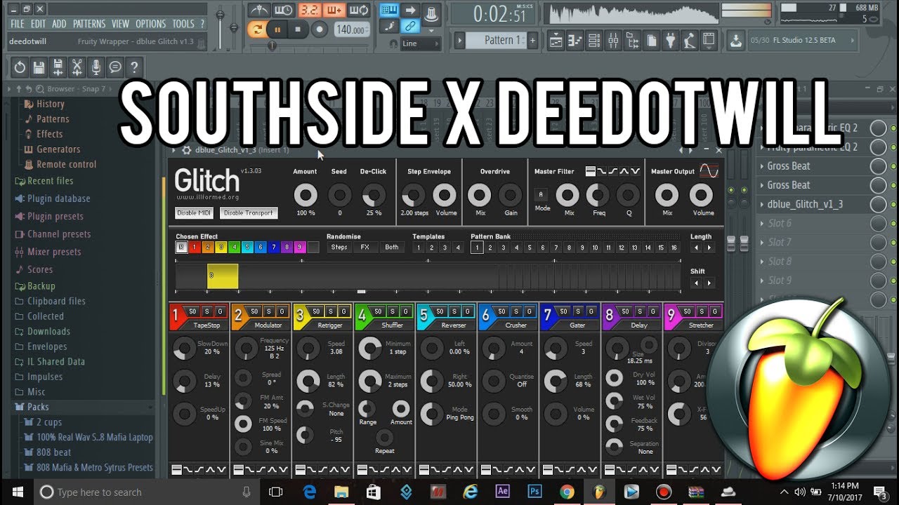Toggle record button in transport

click(320, 29)
